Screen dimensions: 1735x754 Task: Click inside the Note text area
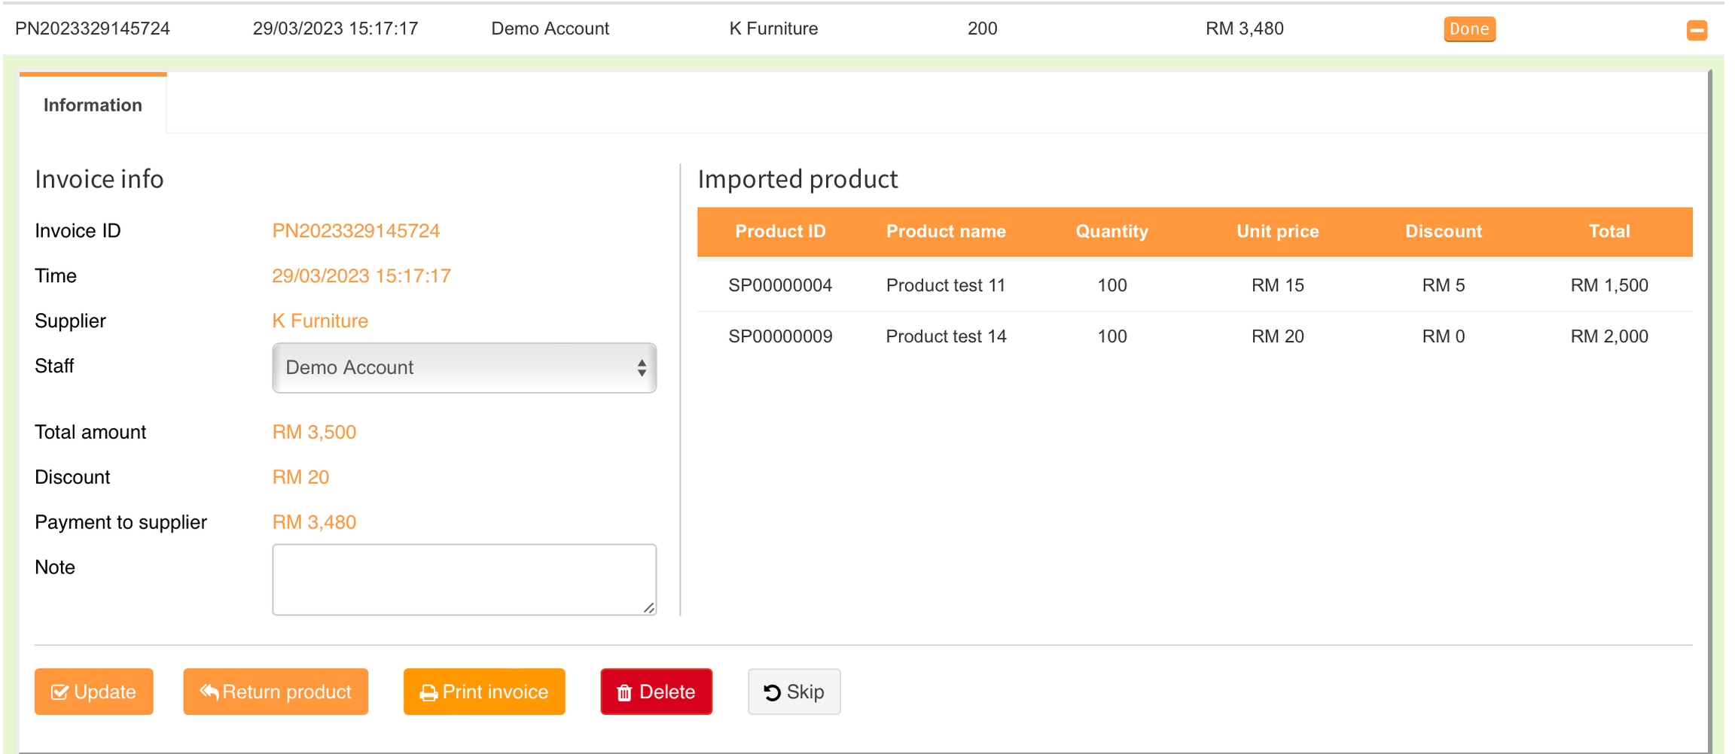click(464, 579)
